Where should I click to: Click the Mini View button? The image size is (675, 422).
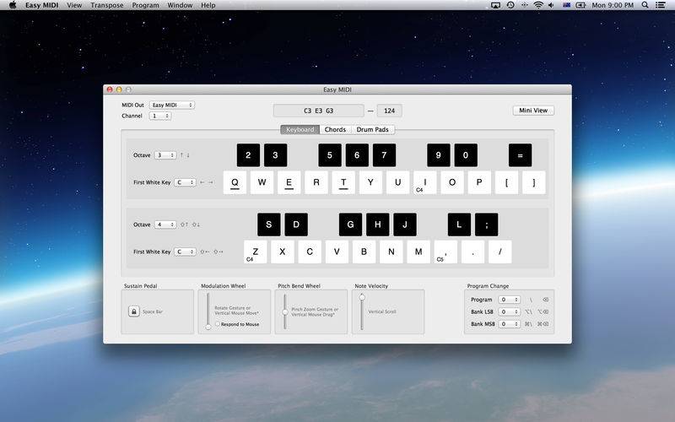point(533,111)
